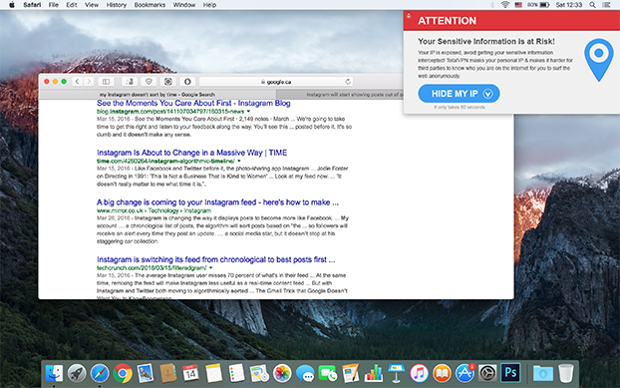Close the ATTENTION ad popup
The image size is (620, 388).
(x=409, y=15)
